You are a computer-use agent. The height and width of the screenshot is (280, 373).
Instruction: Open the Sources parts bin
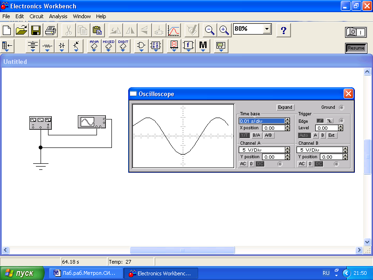[33, 46]
